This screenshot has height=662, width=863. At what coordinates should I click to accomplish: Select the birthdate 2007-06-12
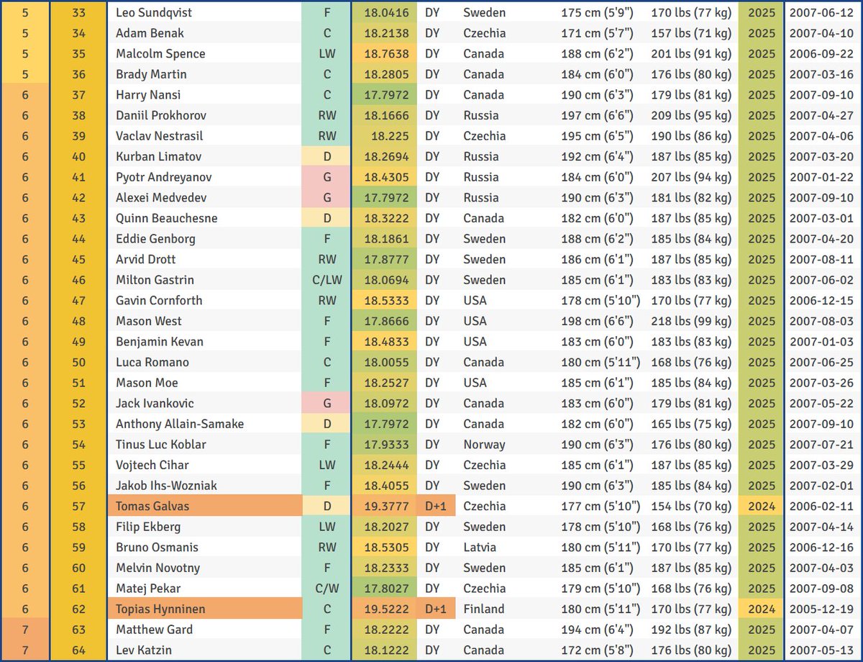coord(821,12)
